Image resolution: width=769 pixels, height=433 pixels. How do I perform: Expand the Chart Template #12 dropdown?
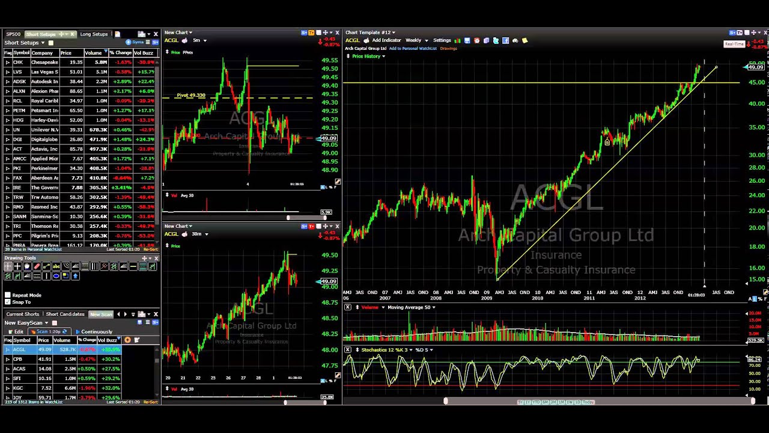click(x=394, y=32)
